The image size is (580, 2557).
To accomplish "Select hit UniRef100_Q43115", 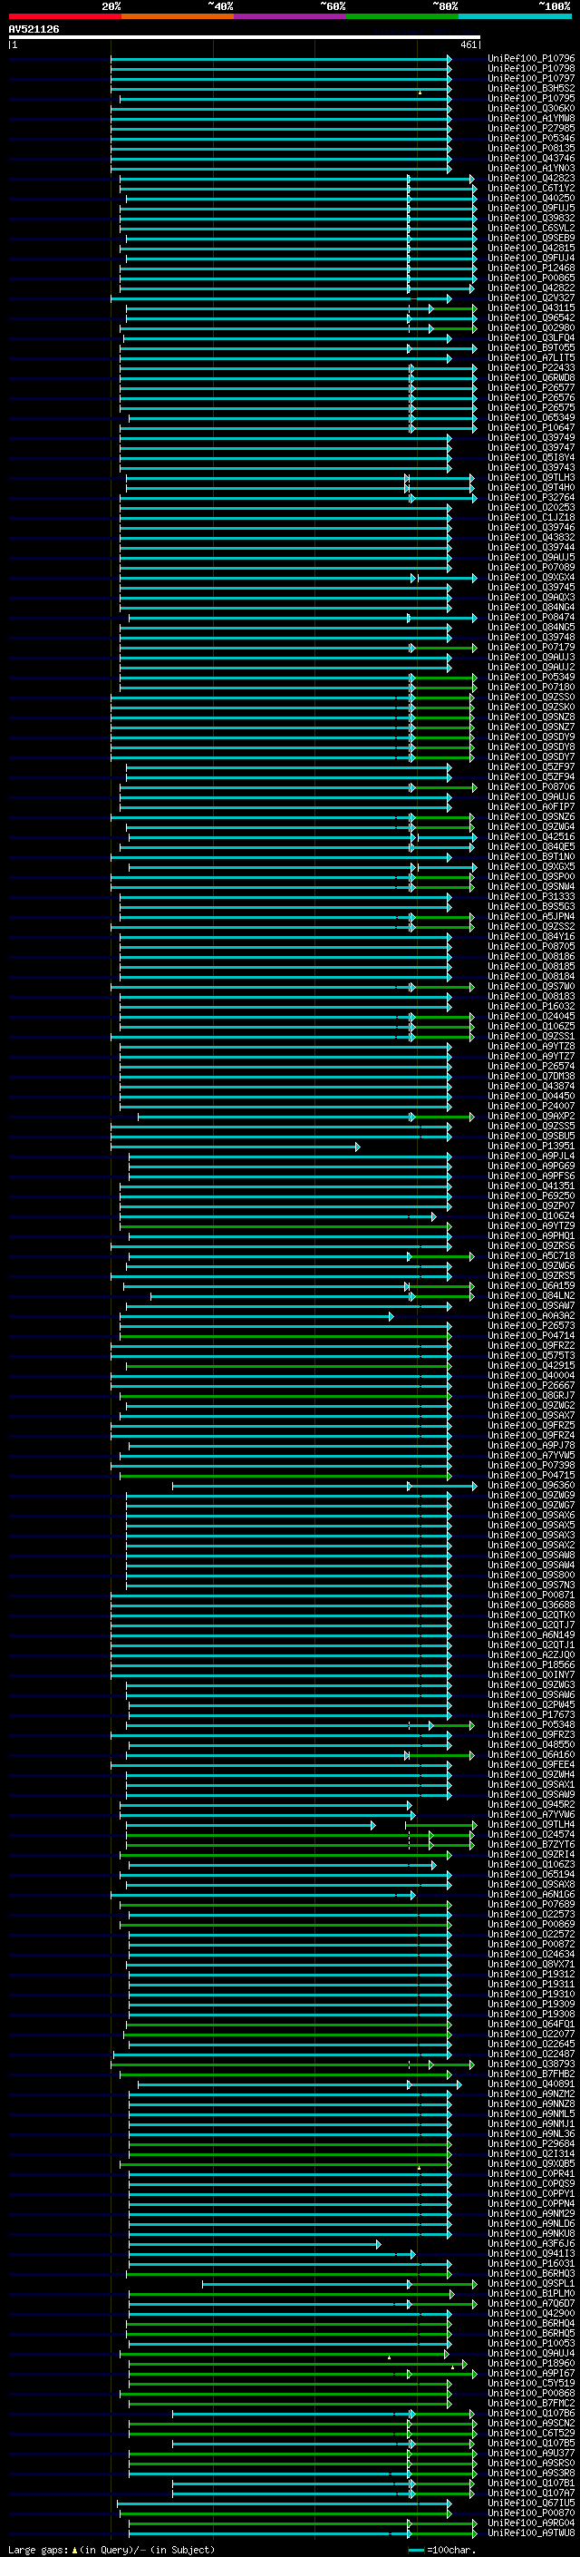I will coord(531,307).
